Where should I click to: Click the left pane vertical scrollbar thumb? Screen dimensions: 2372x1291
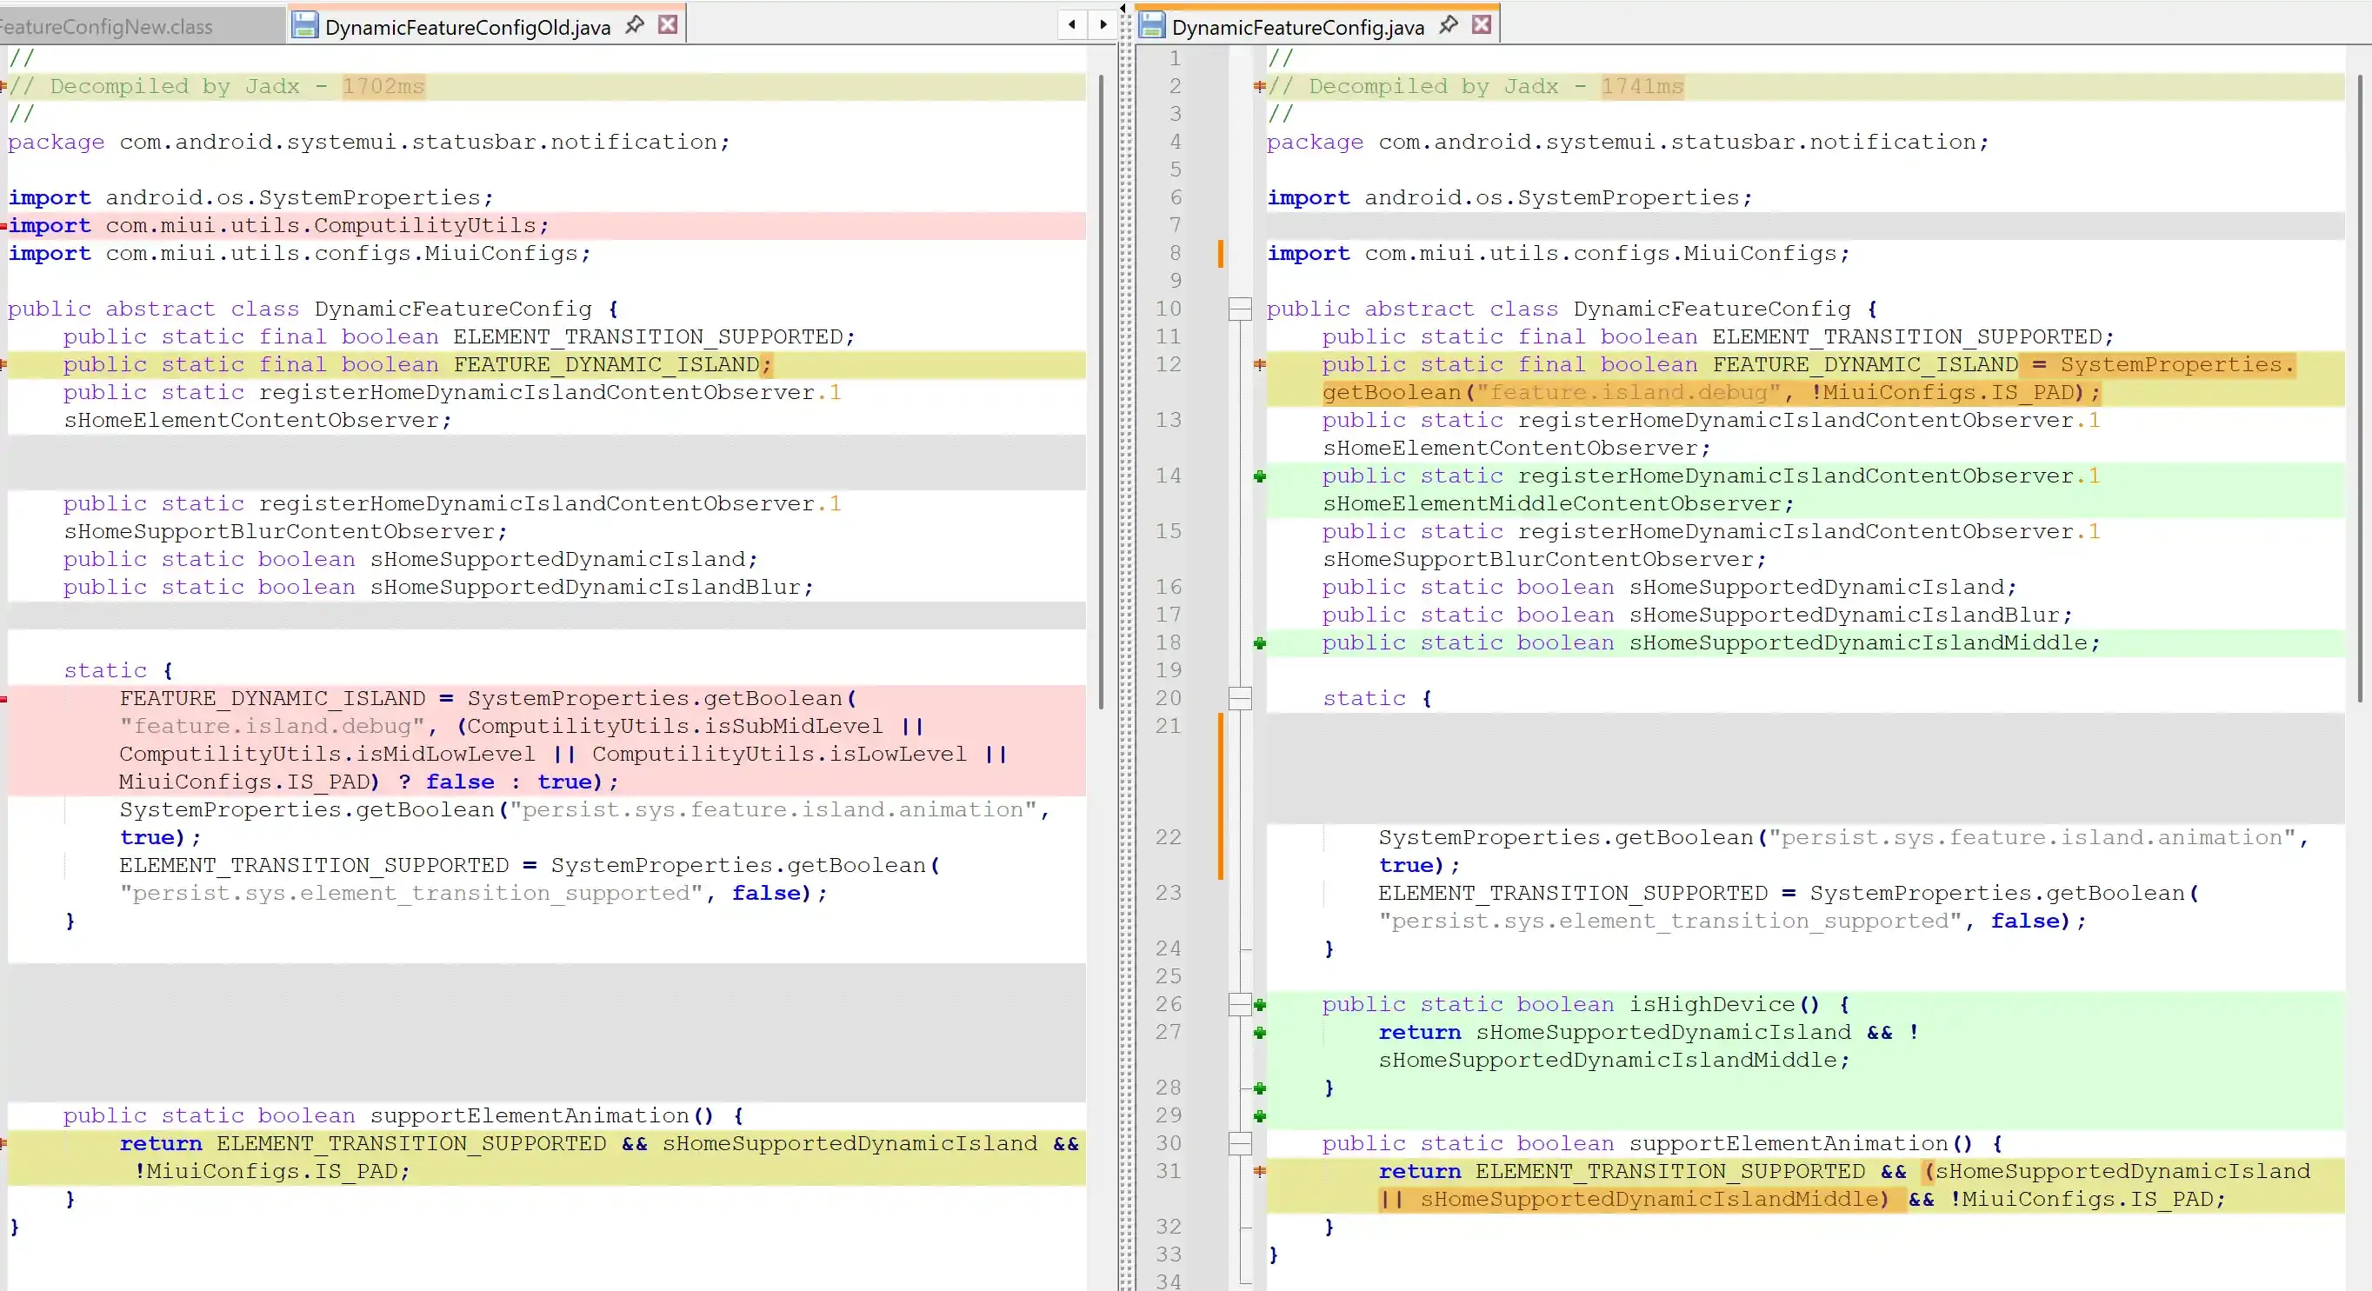tap(1102, 391)
